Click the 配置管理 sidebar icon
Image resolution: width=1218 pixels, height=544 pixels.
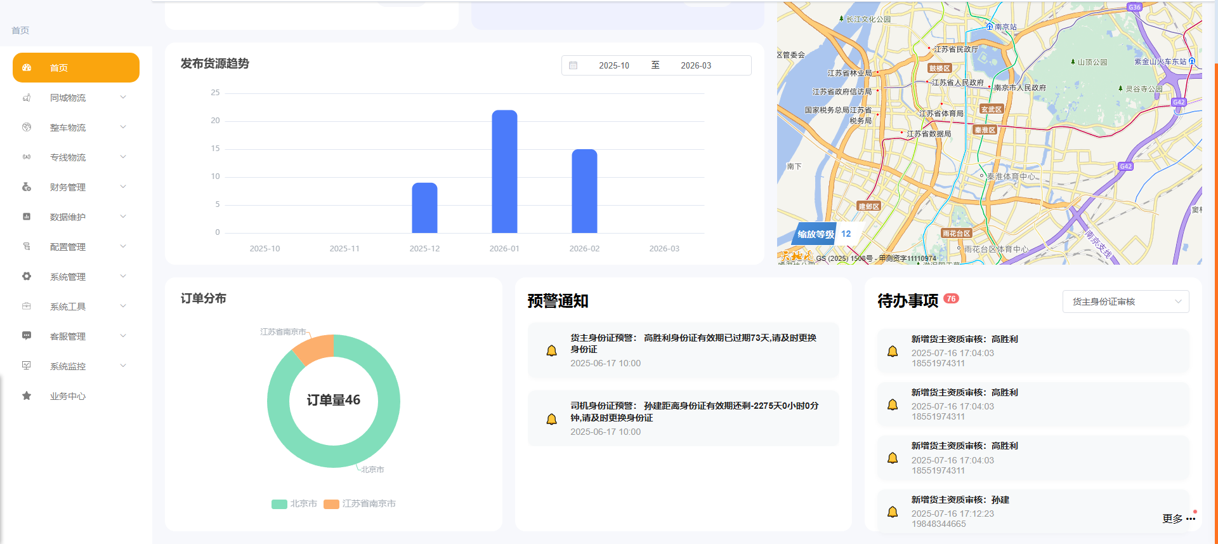coord(27,246)
